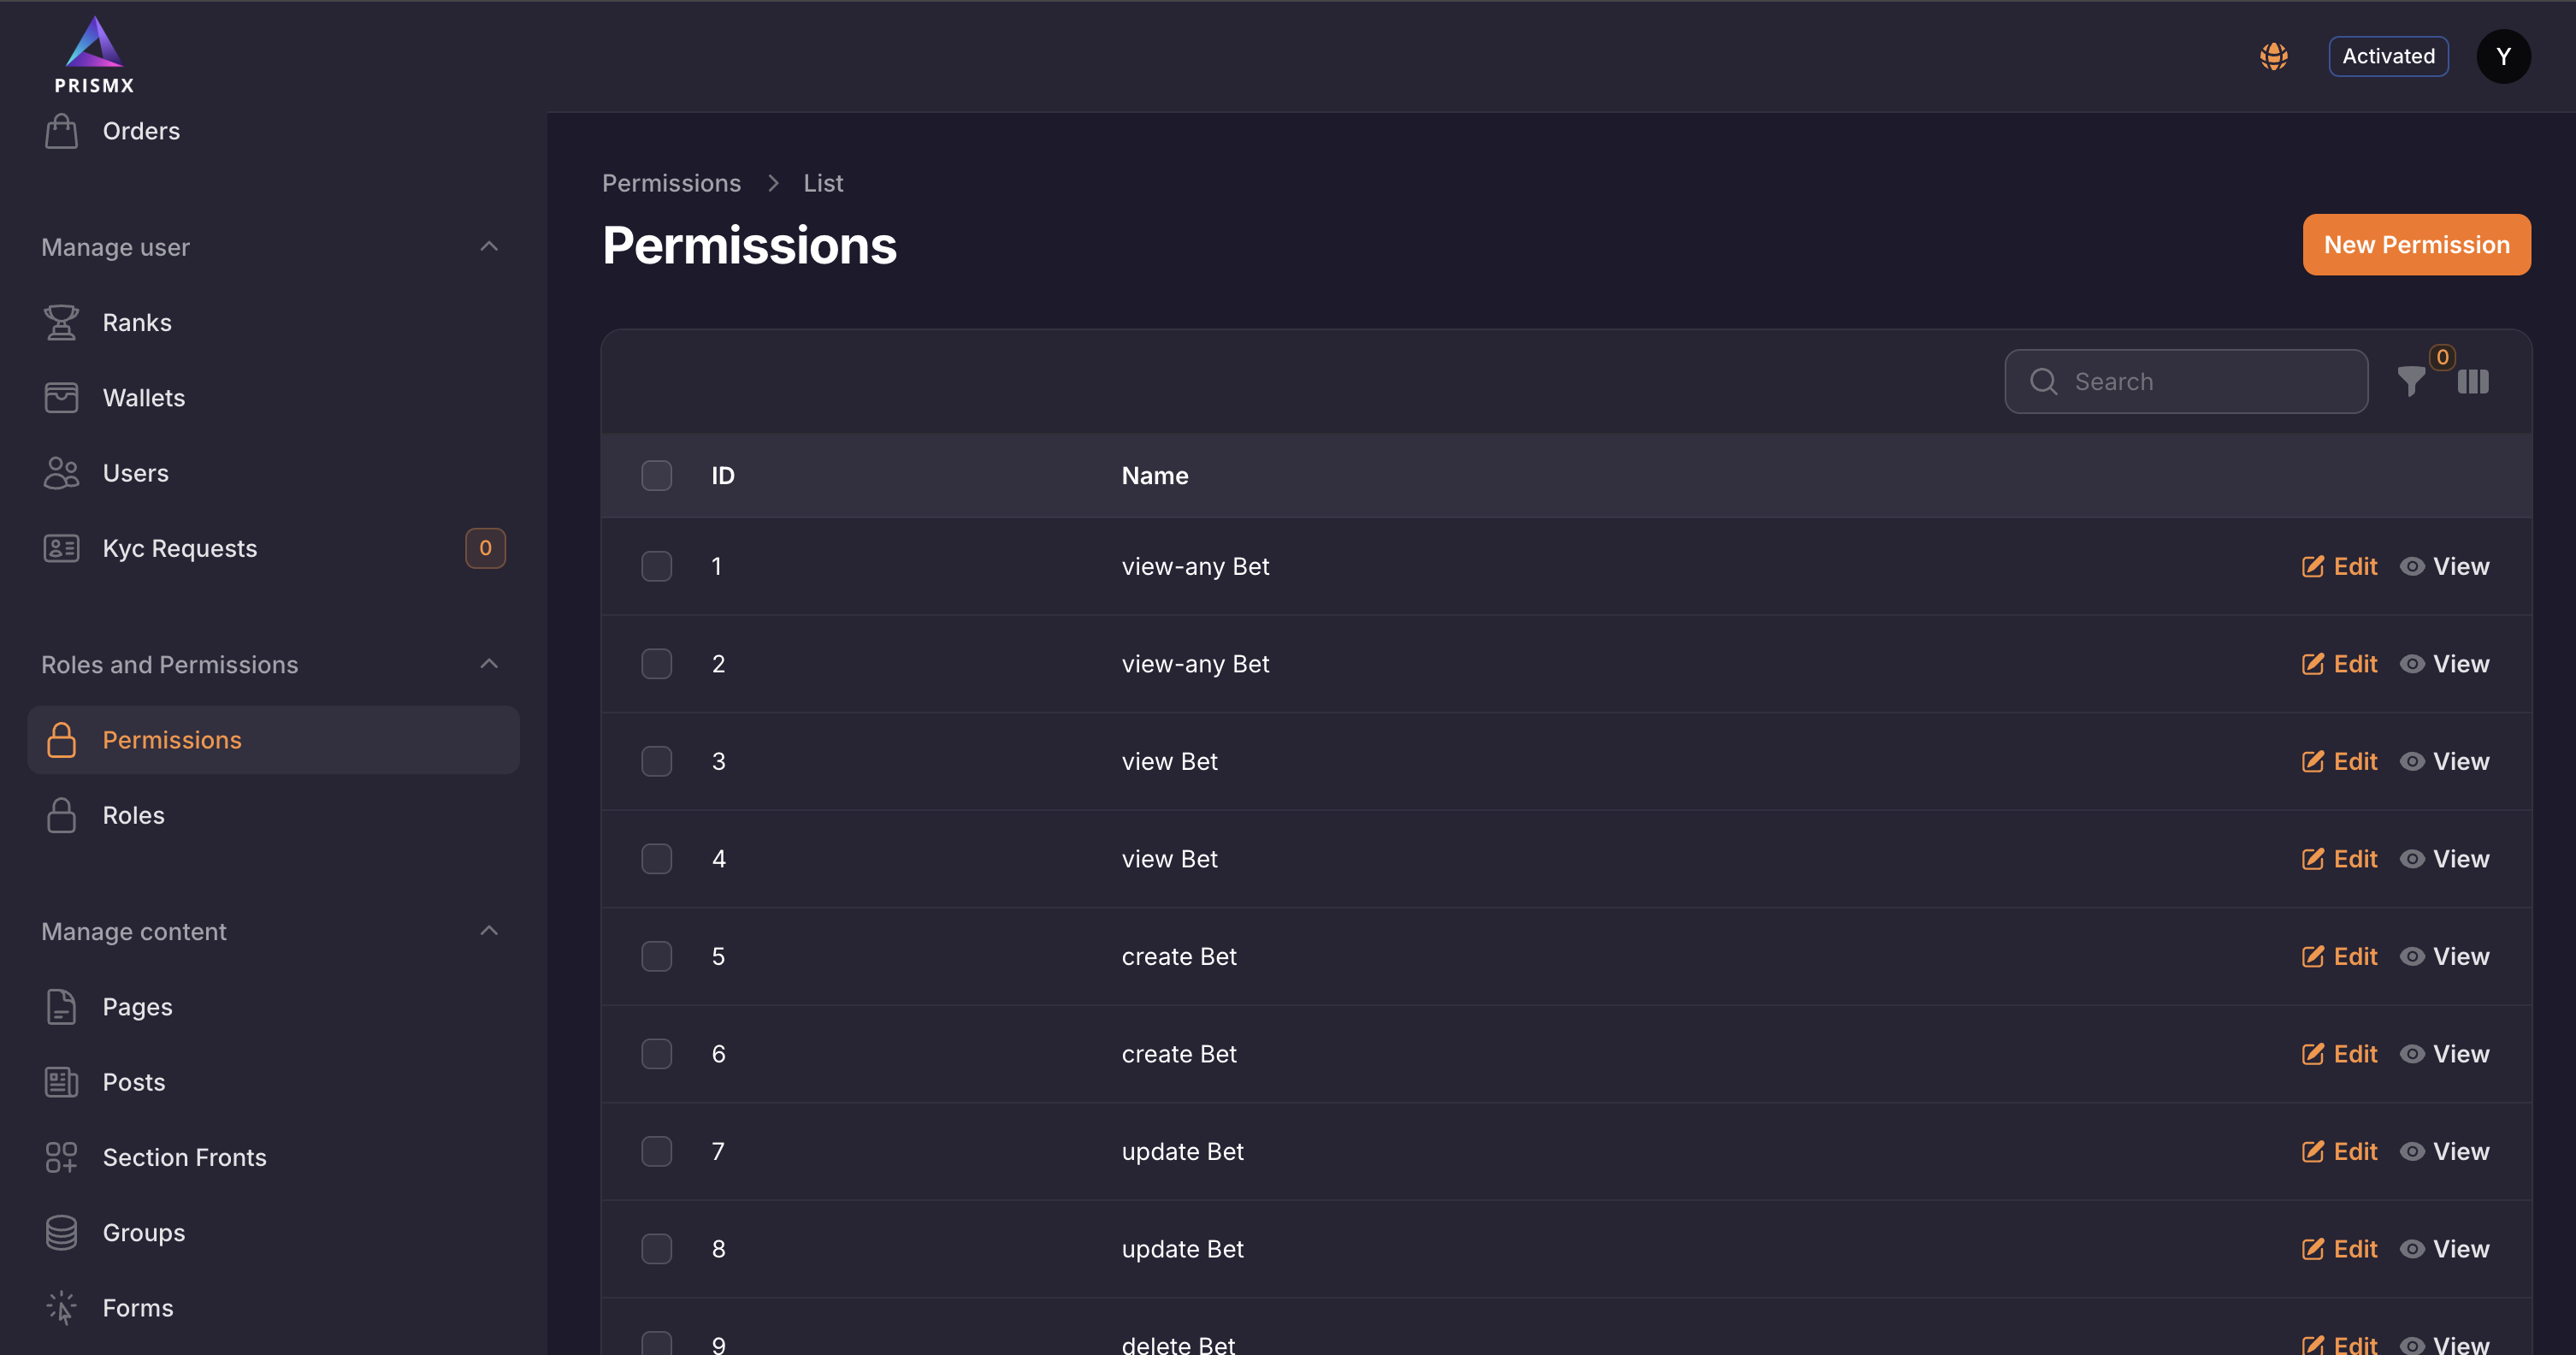This screenshot has height=1355, width=2576.
Task: Open user avatar Y menu
Action: coord(2502,56)
